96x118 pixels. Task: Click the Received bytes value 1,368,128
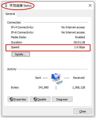79,87
